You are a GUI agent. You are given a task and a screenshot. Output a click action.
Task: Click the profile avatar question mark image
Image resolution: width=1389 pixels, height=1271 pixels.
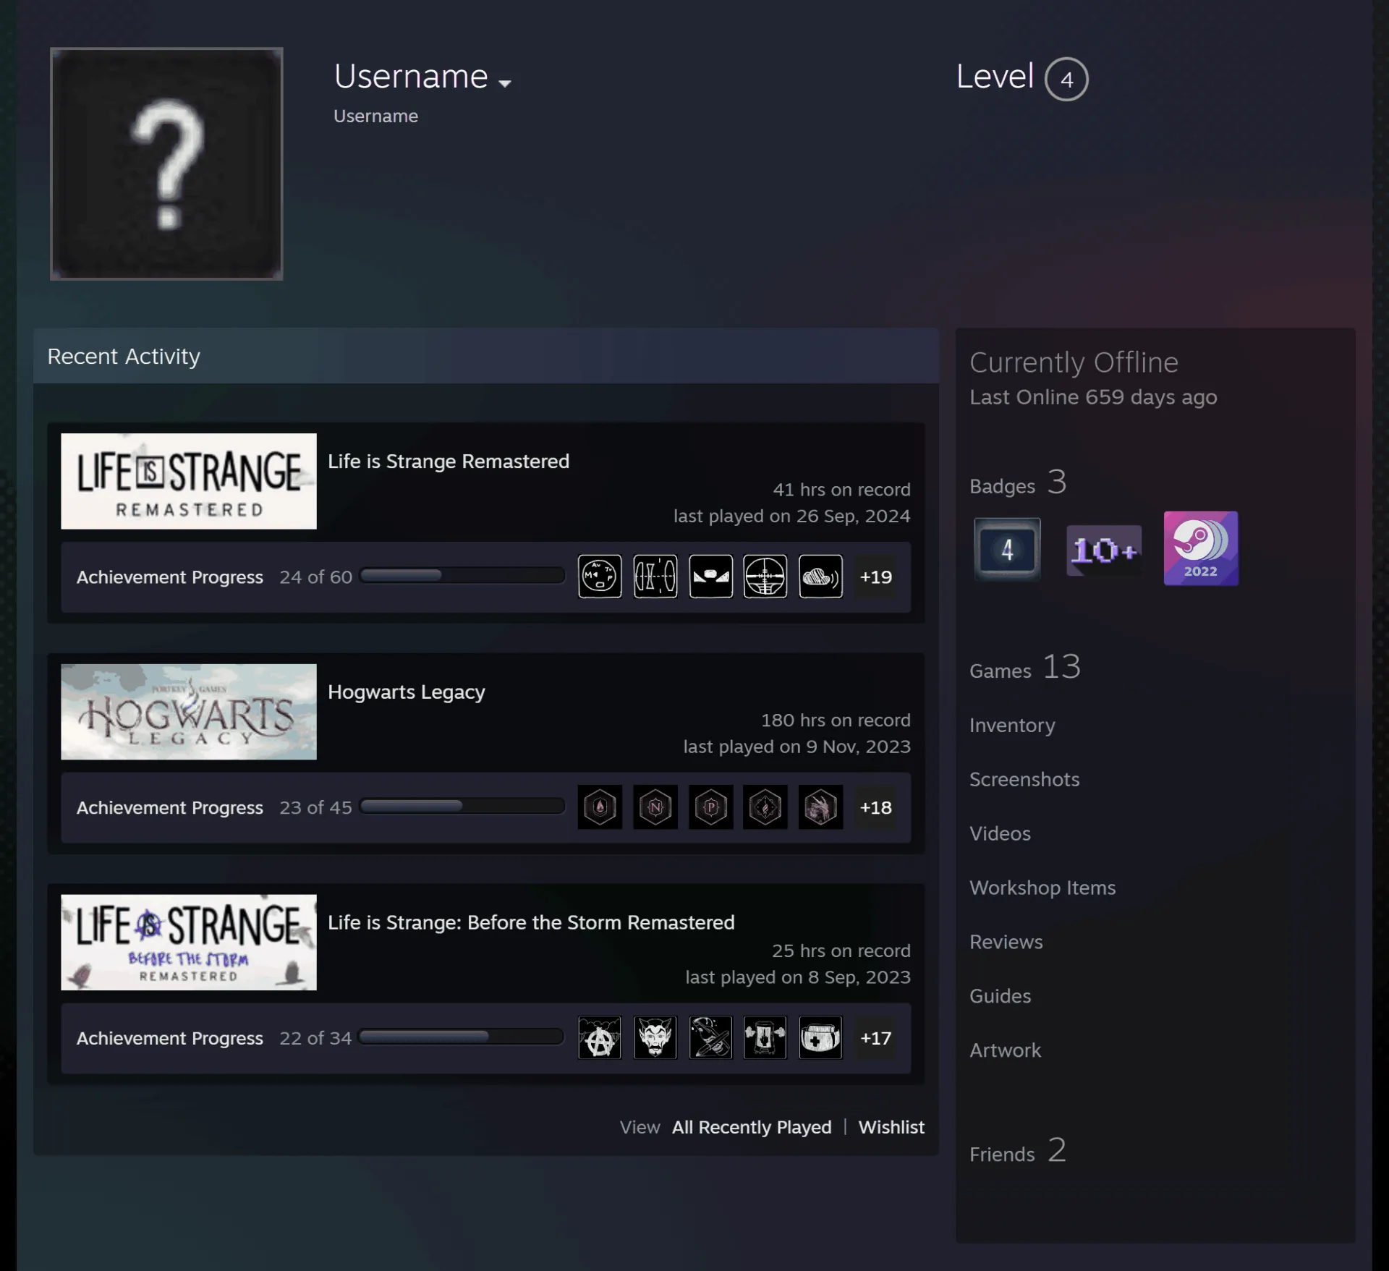click(166, 163)
